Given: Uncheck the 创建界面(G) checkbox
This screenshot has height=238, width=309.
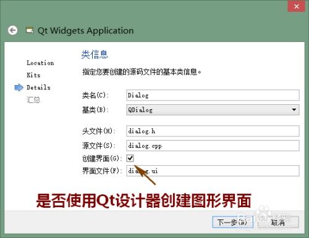Looking at the screenshot, I should click(x=130, y=158).
